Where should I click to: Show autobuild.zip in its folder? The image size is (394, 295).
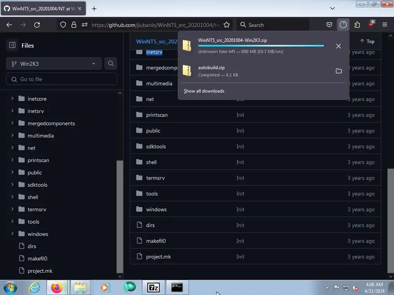coord(339,71)
